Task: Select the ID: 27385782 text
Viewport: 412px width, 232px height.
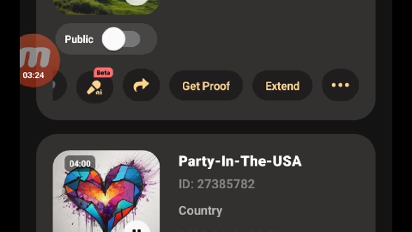Action: [x=217, y=184]
